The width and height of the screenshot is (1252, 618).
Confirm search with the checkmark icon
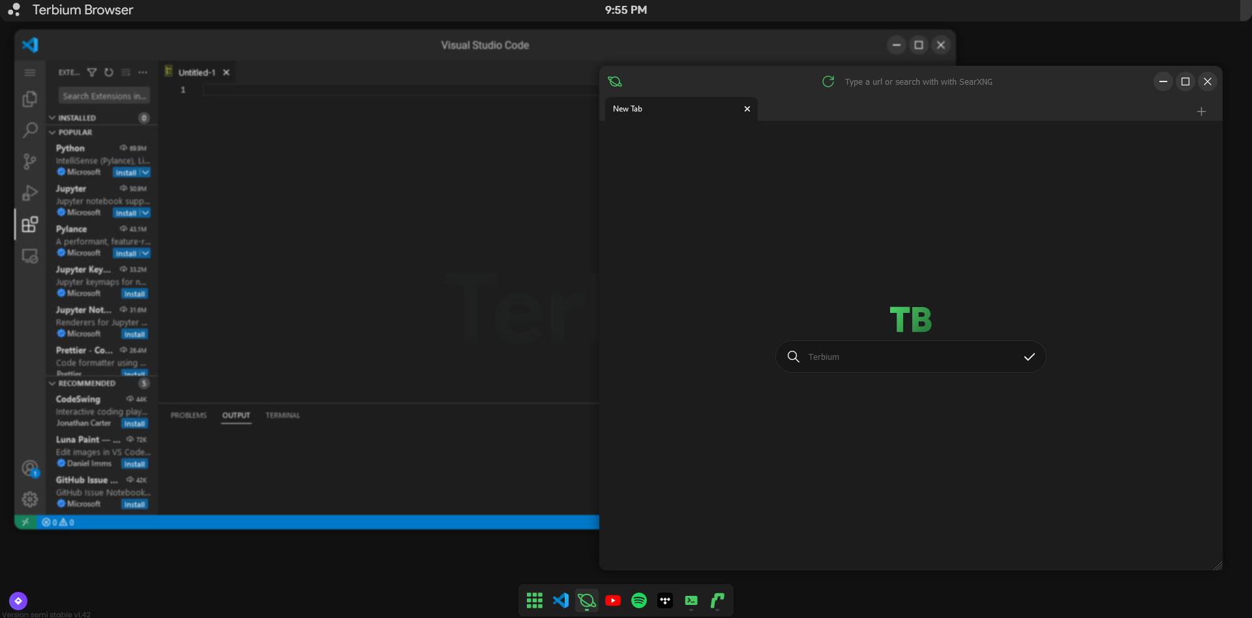click(1030, 357)
